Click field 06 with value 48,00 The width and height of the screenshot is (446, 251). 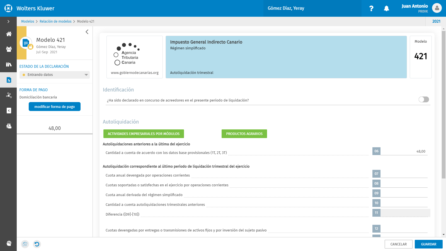pyautogui.click(x=404, y=151)
